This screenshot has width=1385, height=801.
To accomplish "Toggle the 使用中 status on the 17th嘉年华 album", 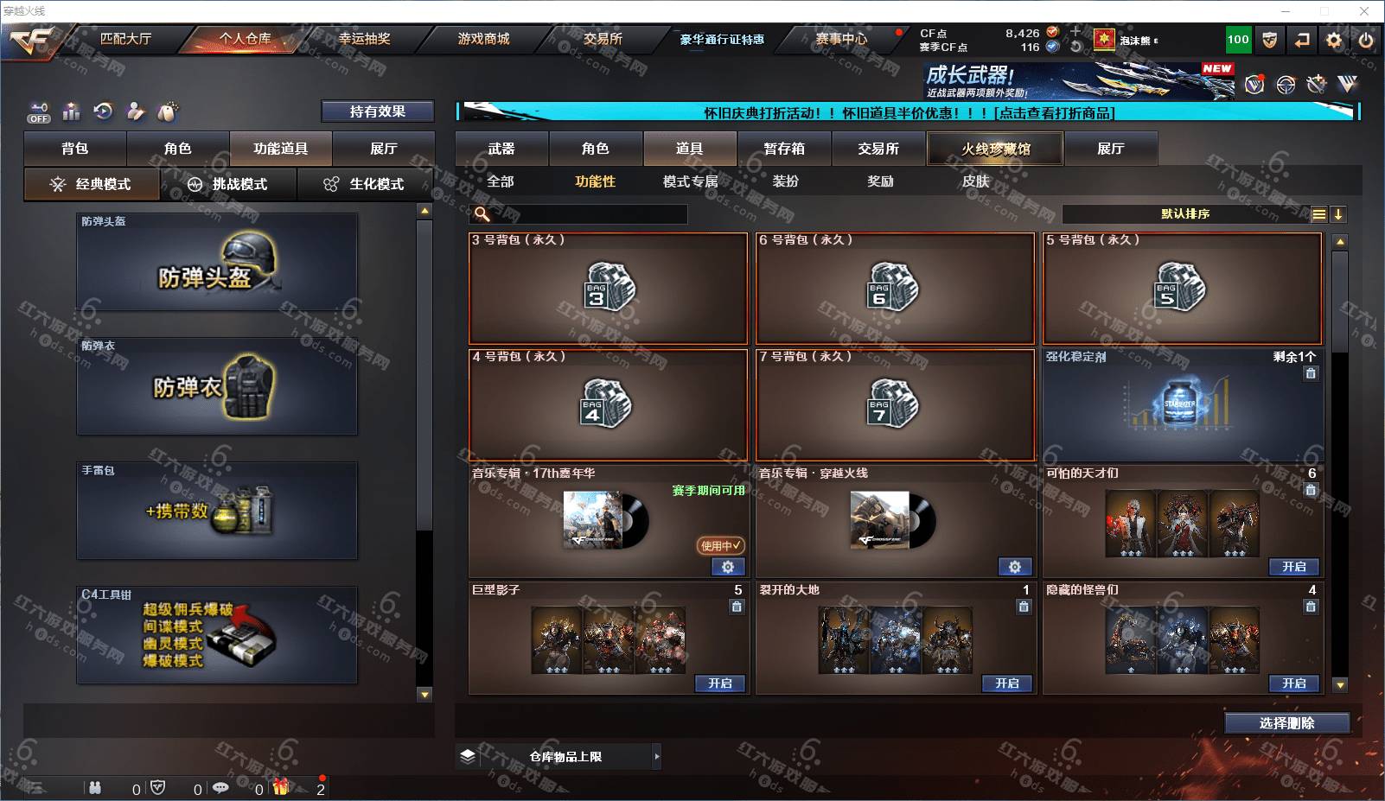I will [720, 545].
